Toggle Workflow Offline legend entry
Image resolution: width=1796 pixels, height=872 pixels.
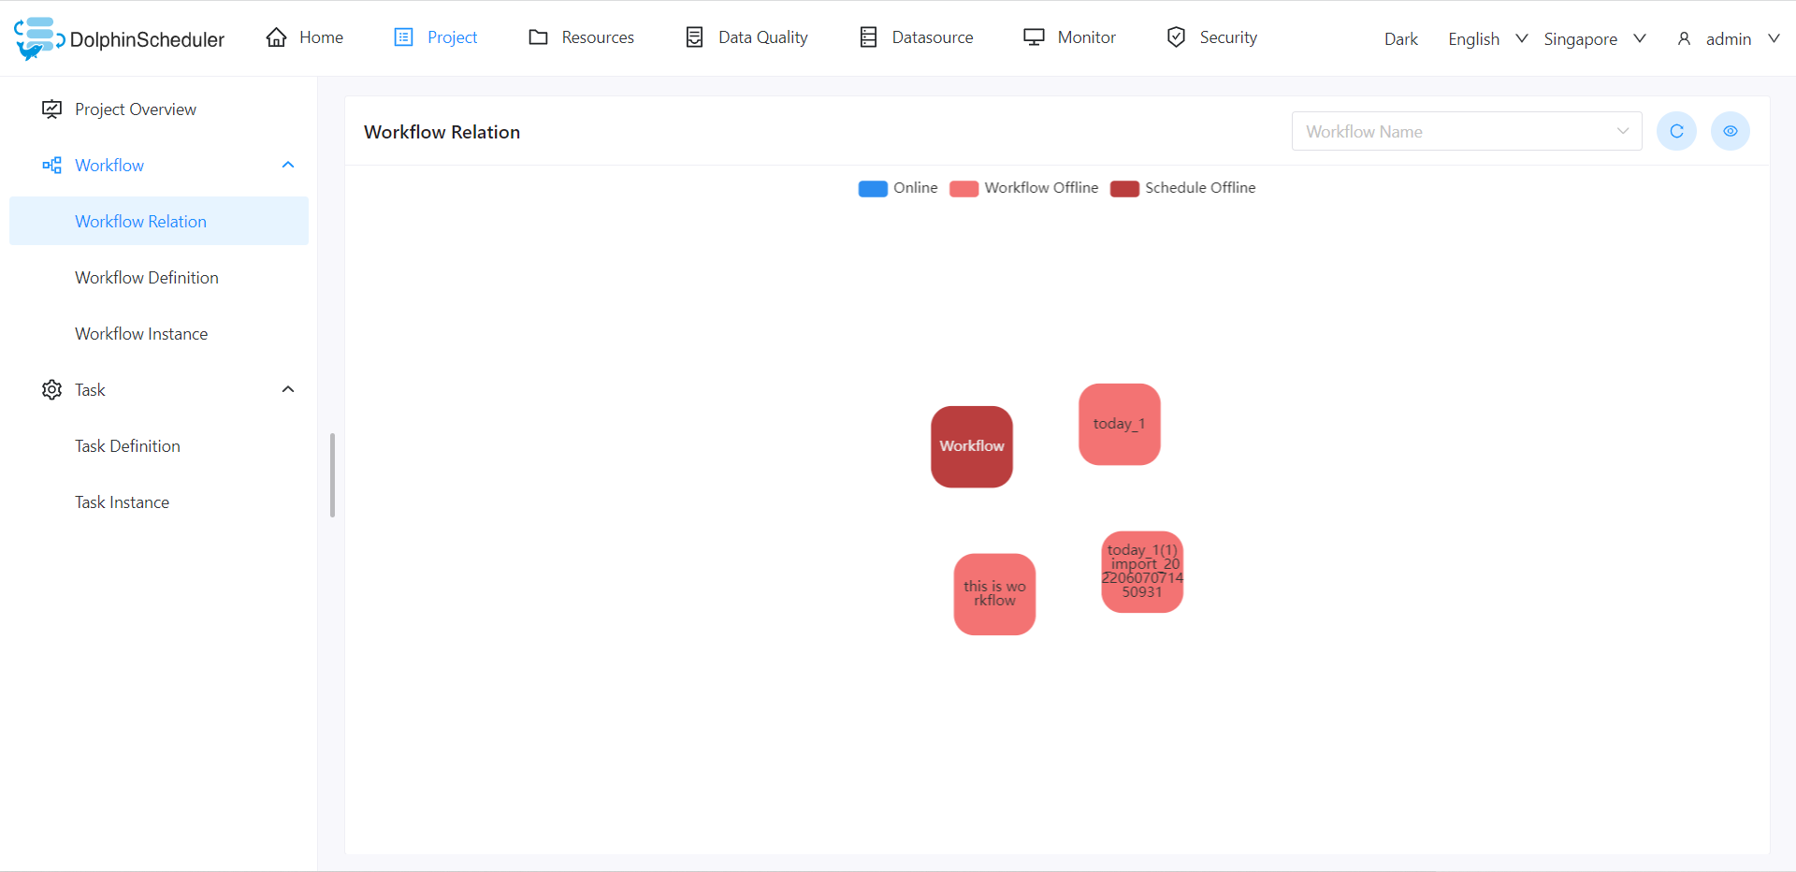[1024, 188]
